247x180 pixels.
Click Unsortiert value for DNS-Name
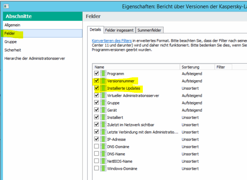point(190,154)
